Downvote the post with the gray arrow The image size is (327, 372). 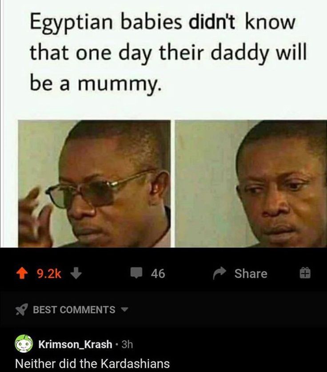[76, 273]
